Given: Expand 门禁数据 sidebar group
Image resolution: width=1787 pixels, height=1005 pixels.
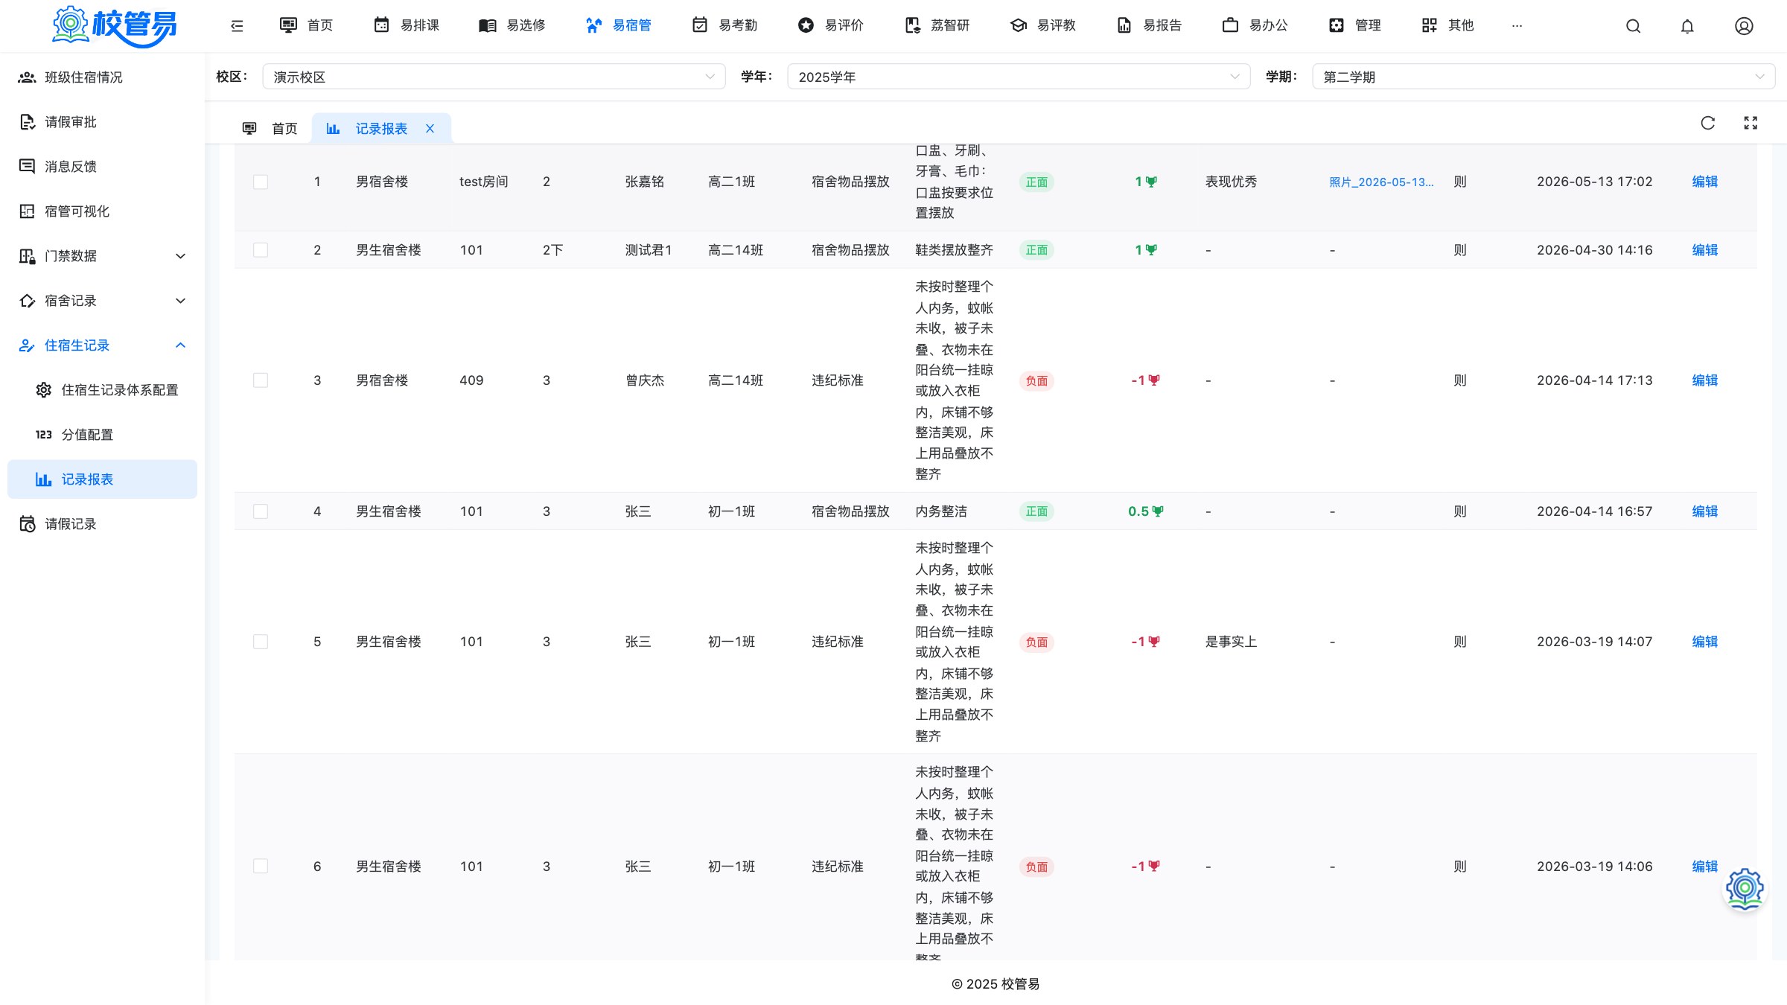Looking at the screenshot, I should coord(102,256).
